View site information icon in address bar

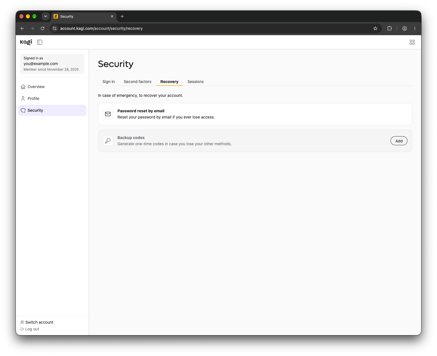pyautogui.click(x=55, y=28)
